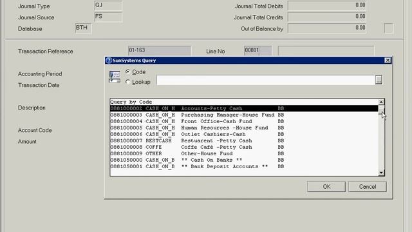This screenshot has height=232, width=412.
Task: Select row 0881000008 Coffe Café -Petty Cash
Action: [244, 147]
